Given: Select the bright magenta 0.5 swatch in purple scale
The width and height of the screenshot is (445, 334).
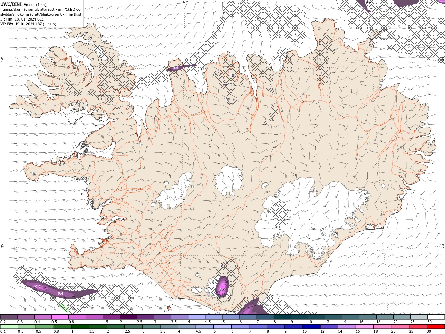Looking at the screenshot, I should point(60,317).
